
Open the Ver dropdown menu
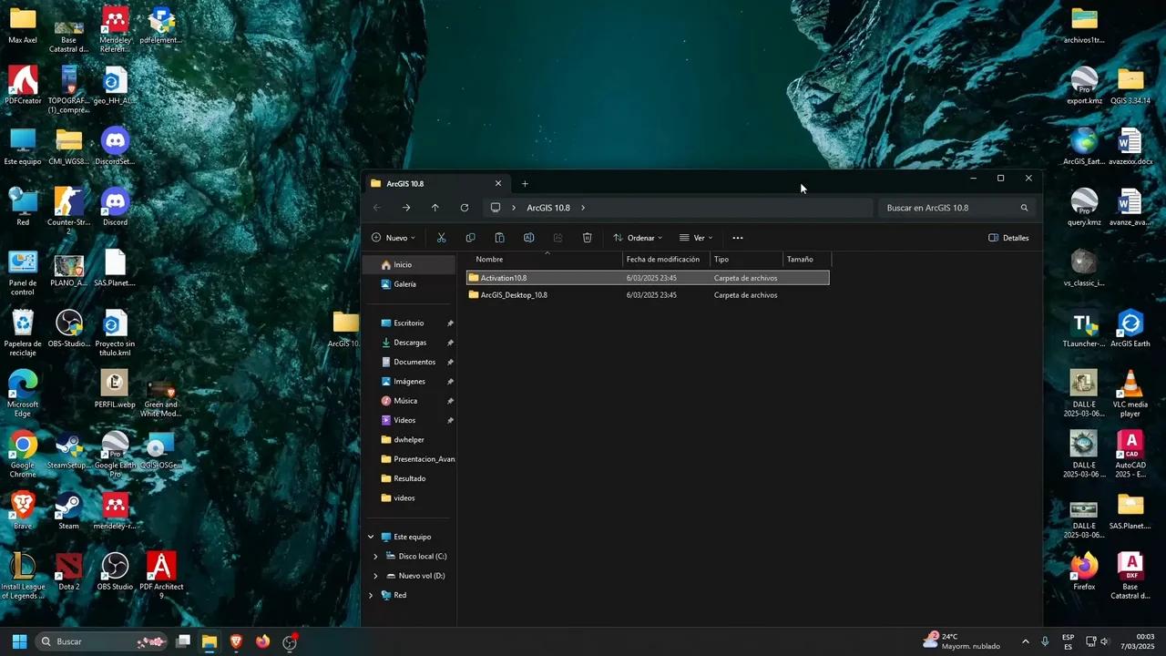point(700,238)
